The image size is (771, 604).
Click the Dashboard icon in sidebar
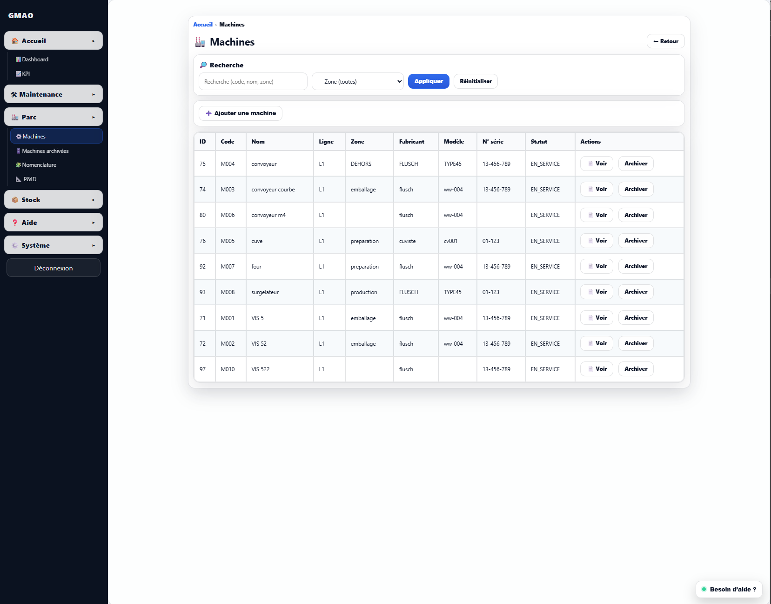(x=18, y=59)
